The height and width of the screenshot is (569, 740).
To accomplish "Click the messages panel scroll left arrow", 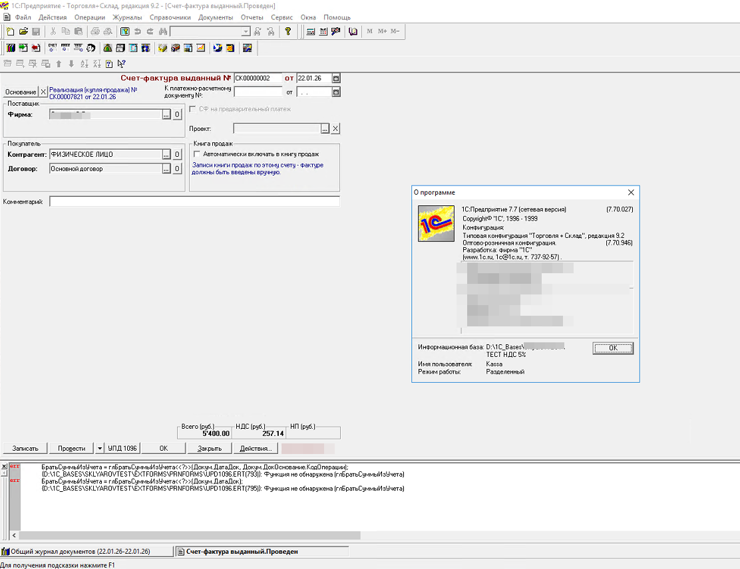I will coord(14,535).
